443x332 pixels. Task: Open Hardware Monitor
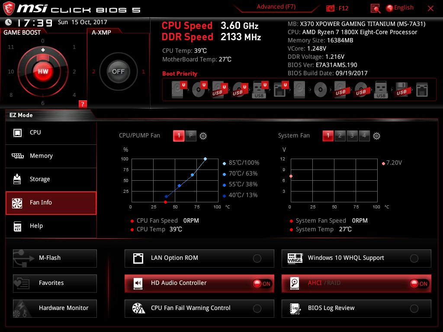55,309
